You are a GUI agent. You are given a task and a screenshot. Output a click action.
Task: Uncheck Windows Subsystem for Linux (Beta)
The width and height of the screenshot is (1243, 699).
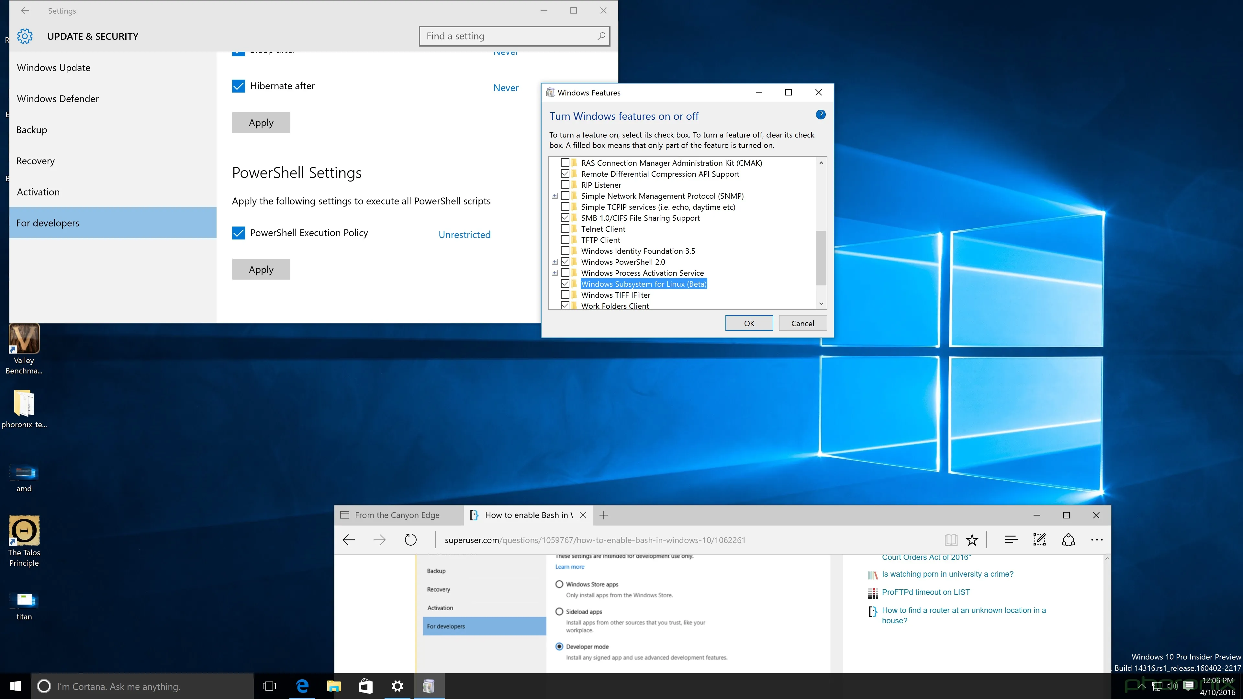(x=565, y=284)
